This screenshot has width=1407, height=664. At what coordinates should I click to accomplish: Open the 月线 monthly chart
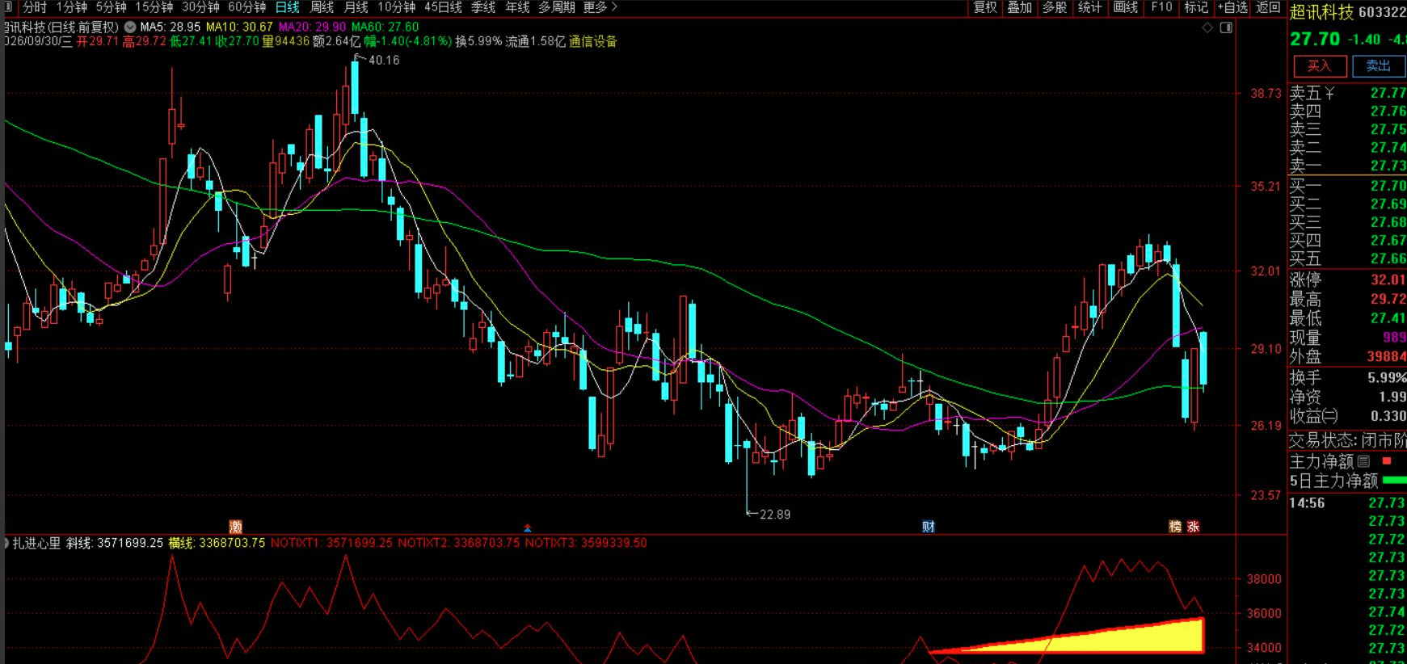point(356,7)
